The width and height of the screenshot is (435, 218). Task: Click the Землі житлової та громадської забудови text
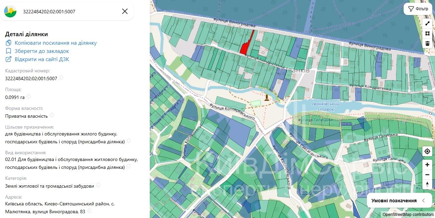(x=49, y=186)
